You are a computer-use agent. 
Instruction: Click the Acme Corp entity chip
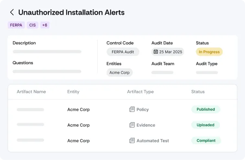point(120,72)
